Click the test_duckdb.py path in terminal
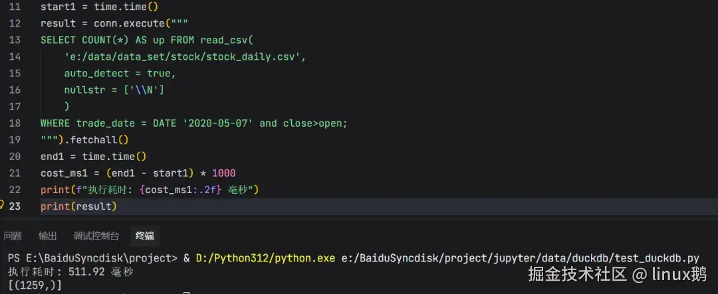Screen dimensions: 718x294 tap(521, 258)
